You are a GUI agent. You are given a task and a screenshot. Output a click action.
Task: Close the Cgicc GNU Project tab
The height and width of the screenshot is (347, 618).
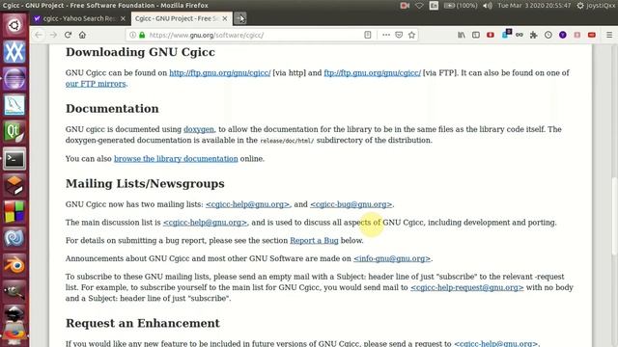pyautogui.click(x=225, y=18)
